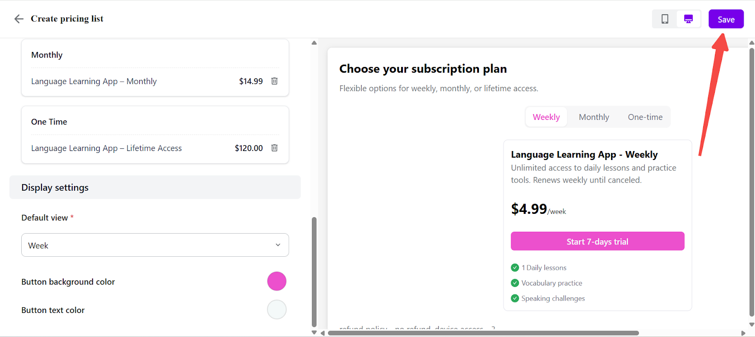The height and width of the screenshot is (337, 755).
Task: Delete Lifetime Access item with trash icon
Action: (x=274, y=148)
